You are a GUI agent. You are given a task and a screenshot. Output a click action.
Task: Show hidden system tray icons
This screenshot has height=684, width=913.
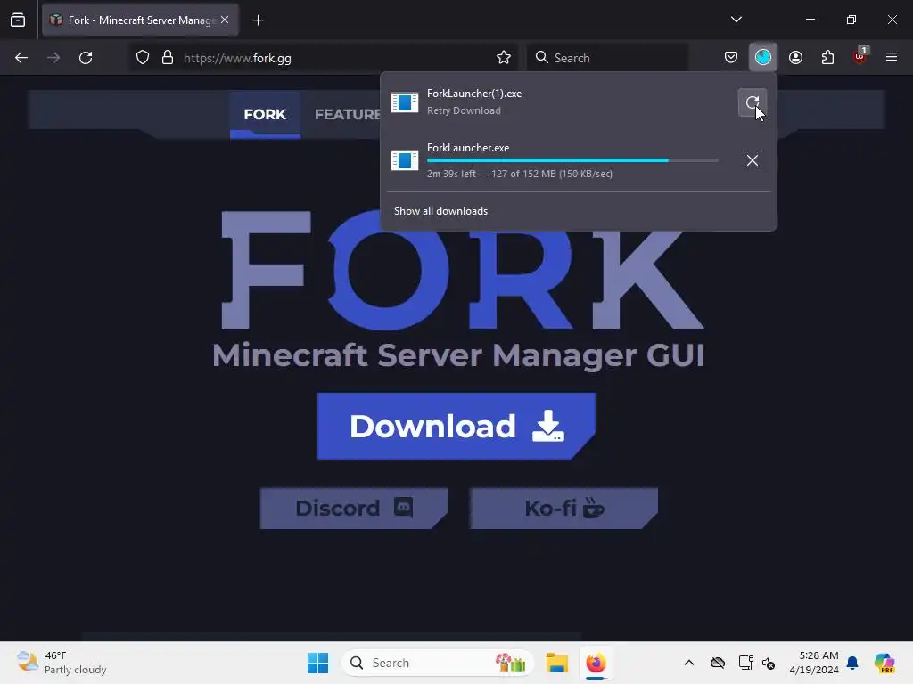point(689,663)
